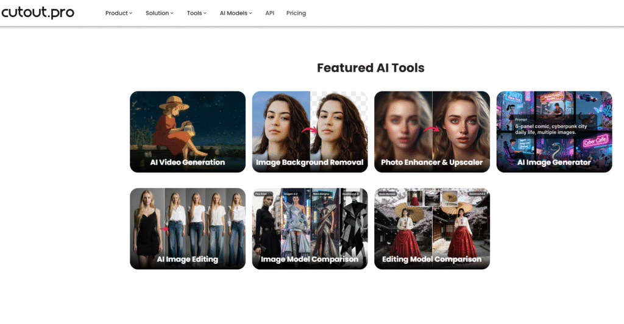Click the cutout.pro logo

tap(37, 13)
